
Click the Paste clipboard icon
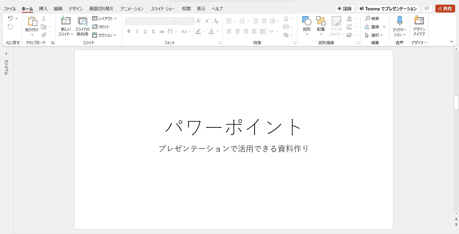[32, 21]
